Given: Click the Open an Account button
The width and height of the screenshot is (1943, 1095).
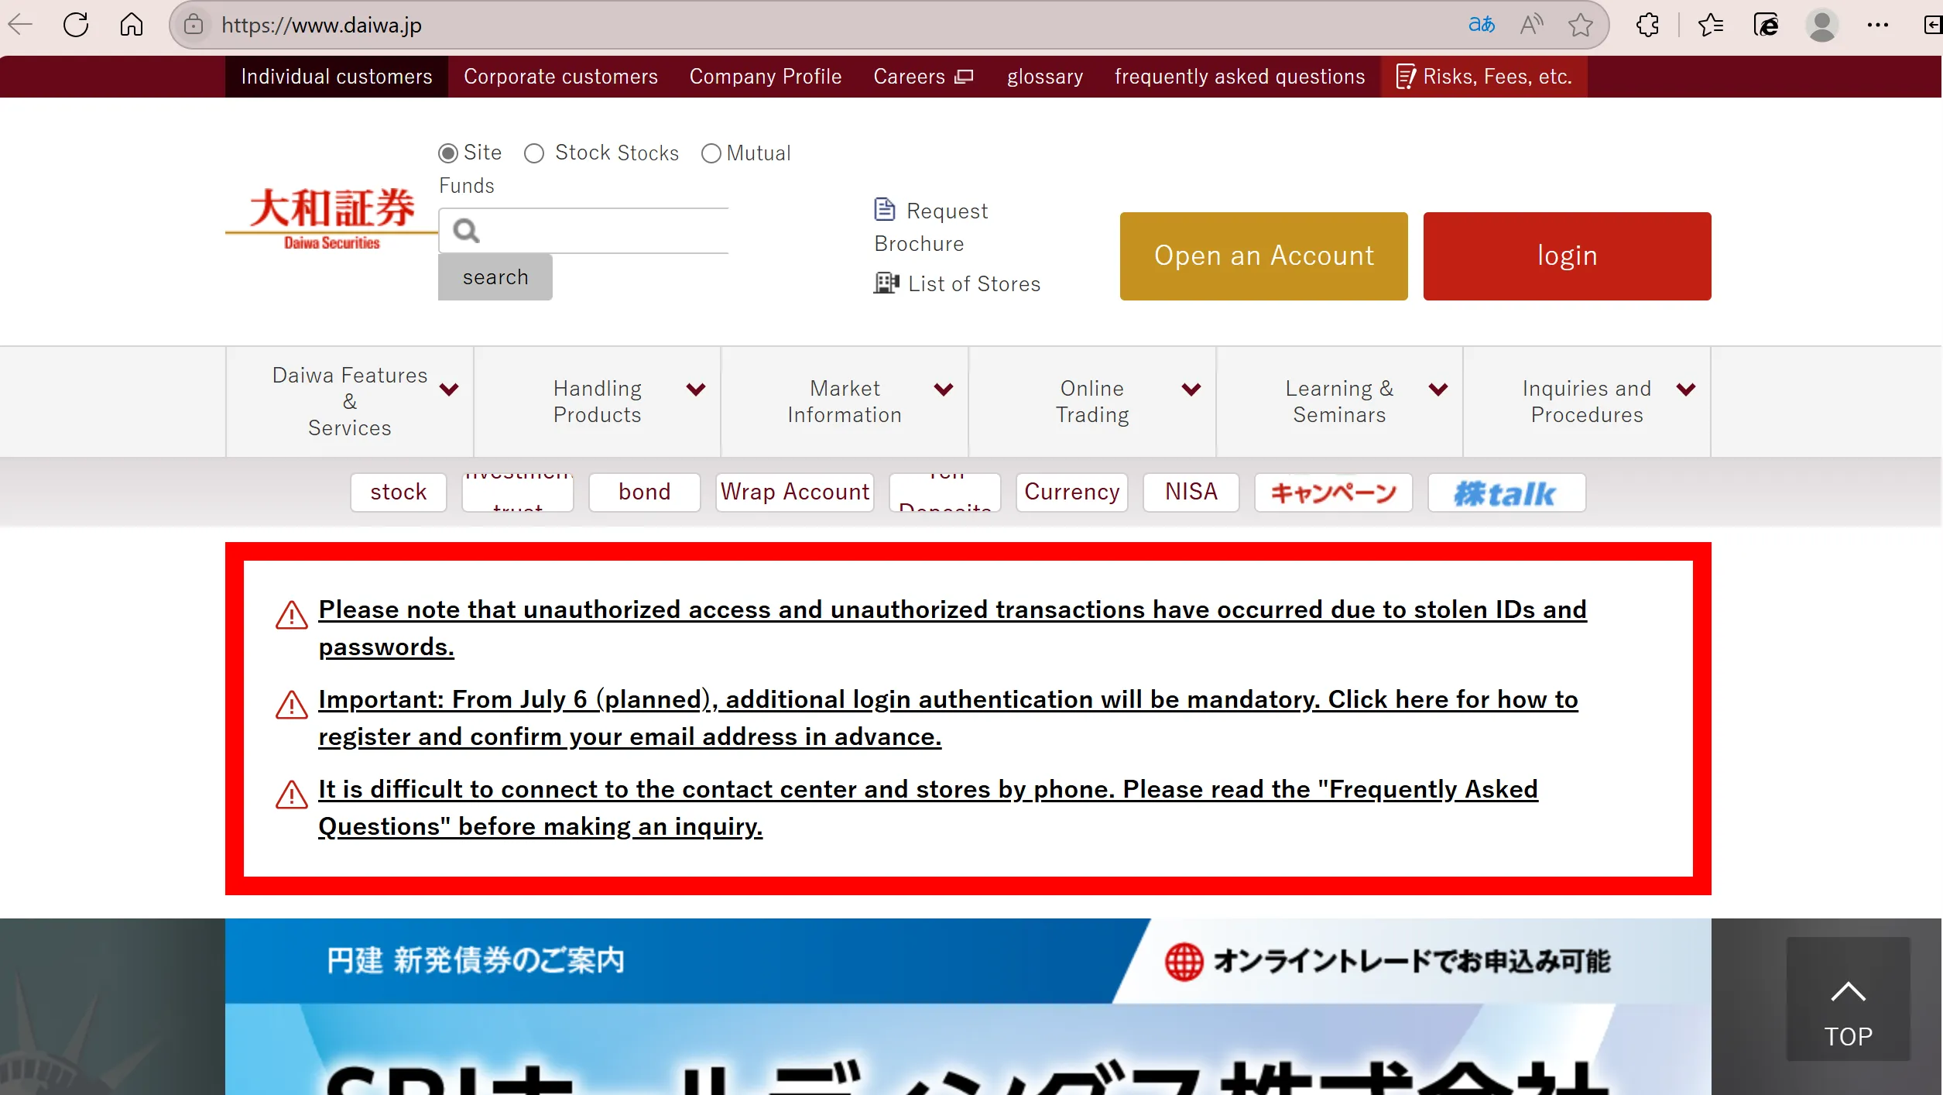Looking at the screenshot, I should (x=1263, y=256).
